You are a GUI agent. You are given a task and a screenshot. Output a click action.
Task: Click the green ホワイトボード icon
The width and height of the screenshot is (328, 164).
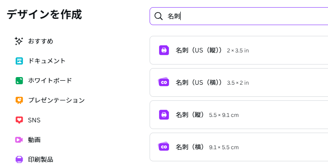(19, 81)
